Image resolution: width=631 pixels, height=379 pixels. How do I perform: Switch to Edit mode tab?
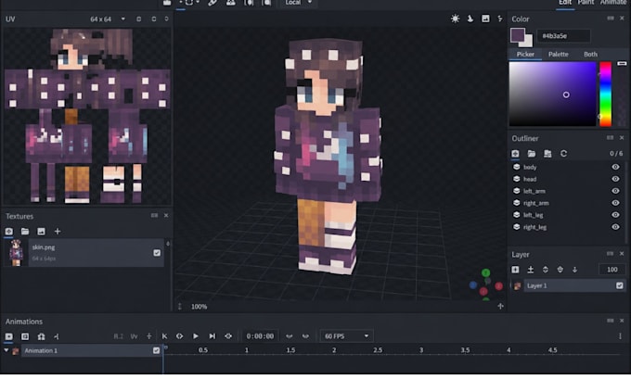pos(565,3)
